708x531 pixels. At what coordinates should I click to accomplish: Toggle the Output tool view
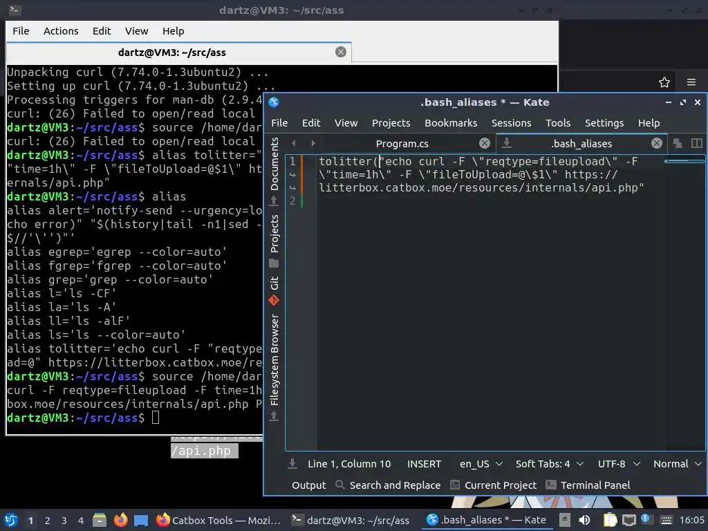pyautogui.click(x=309, y=485)
